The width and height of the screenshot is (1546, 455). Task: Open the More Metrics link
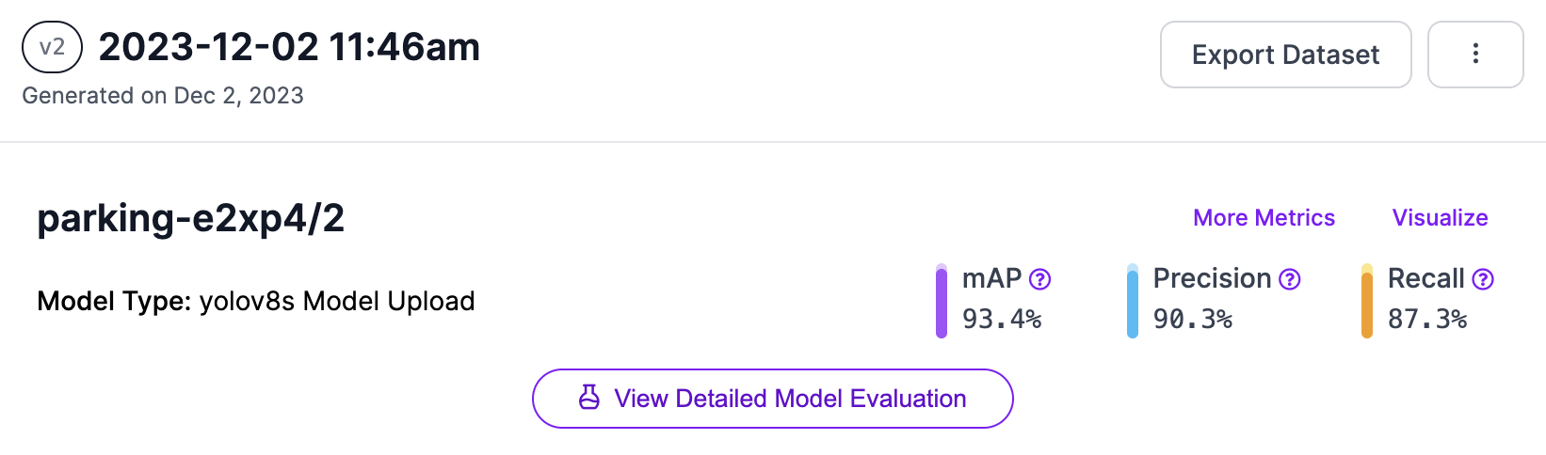tap(1264, 218)
